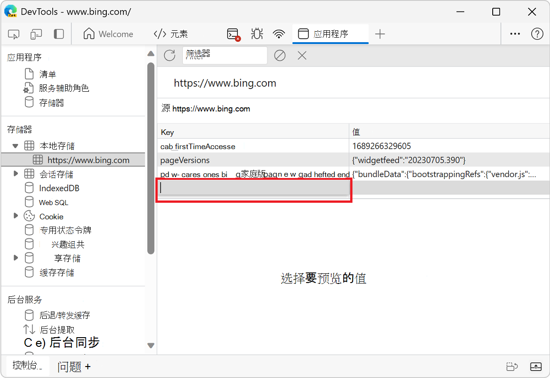Image resolution: width=550 pixels, height=378 pixels.
Task: Select the pageVersions key cell
Action: point(253,160)
